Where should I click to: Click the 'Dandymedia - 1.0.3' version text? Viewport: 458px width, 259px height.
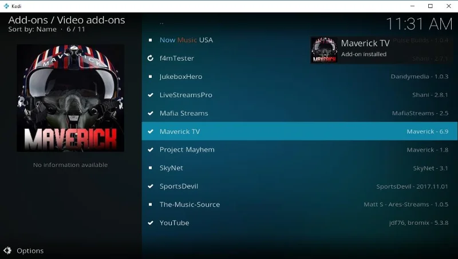coord(420,77)
